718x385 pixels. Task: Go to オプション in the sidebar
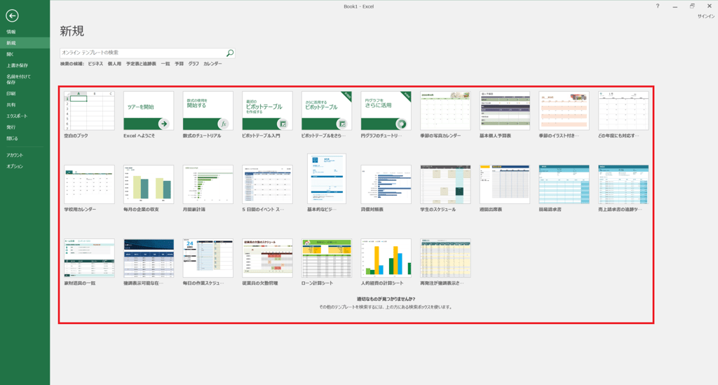15,166
